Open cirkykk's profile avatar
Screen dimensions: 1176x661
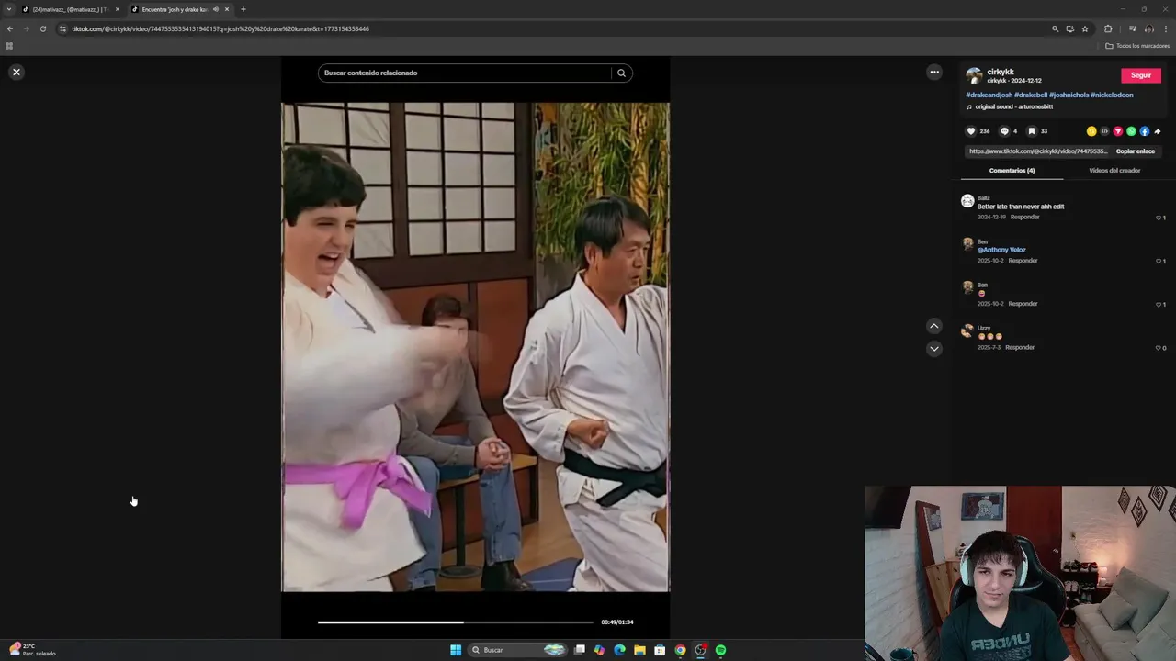(x=974, y=75)
